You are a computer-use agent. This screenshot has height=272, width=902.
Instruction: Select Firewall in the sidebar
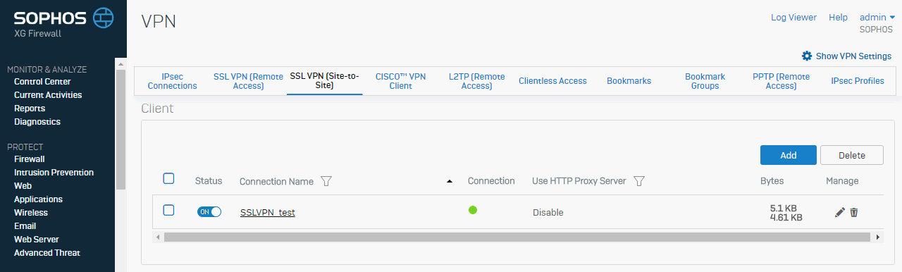point(30,159)
